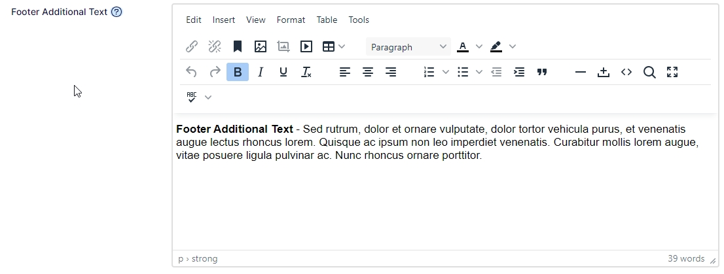Toggle italic formatting

[x=261, y=73]
